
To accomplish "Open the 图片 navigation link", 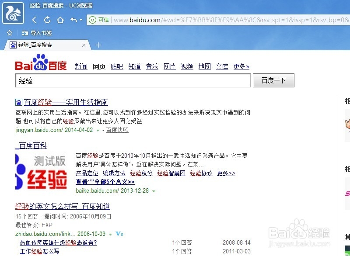I will coord(169,66).
